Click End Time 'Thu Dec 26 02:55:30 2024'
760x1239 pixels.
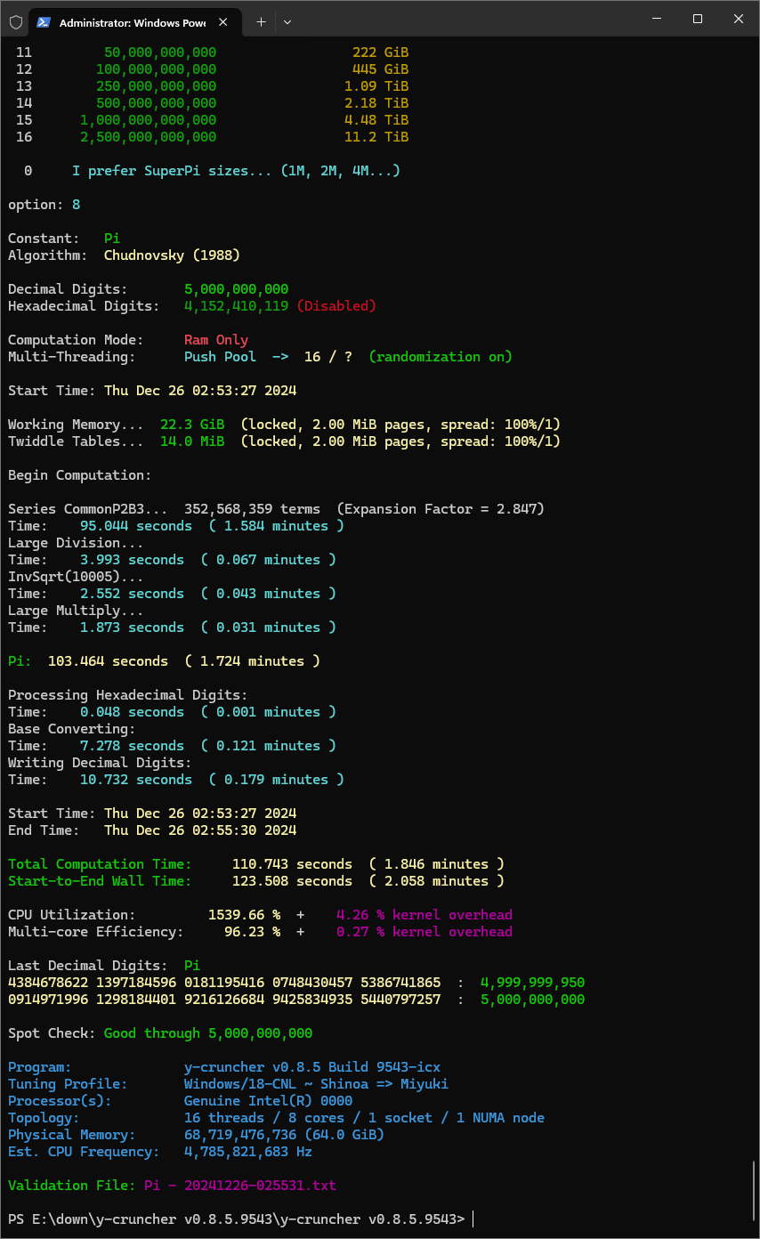coord(200,830)
